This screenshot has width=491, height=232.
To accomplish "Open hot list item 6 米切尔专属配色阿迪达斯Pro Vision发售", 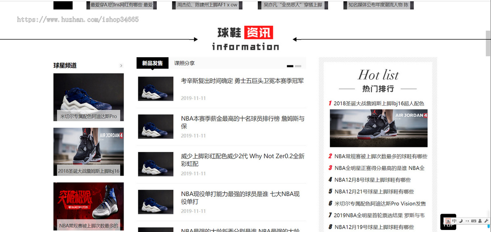I will tap(380, 203).
